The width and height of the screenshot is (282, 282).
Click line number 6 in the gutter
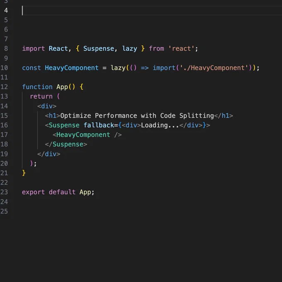click(x=6, y=29)
